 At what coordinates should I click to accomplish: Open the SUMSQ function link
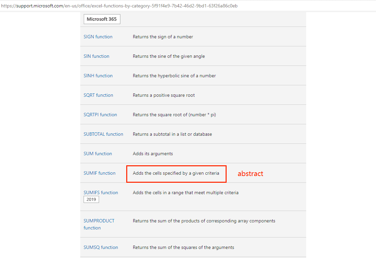(x=101, y=247)
